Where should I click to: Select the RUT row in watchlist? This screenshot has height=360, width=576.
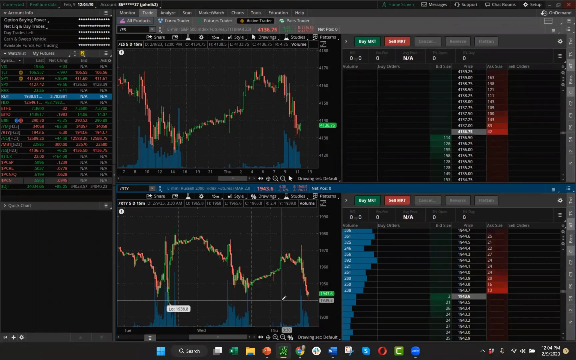(56, 96)
